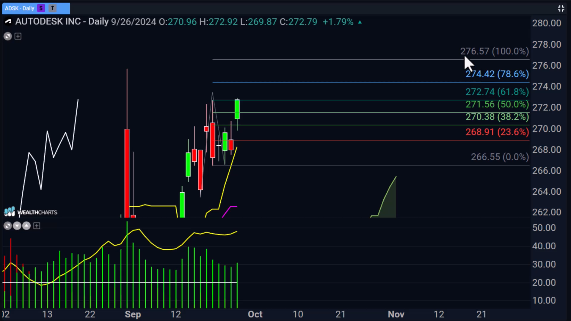The width and height of the screenshot is (571, 321).
Task: Click the 50.00 indicator axis label
Action: pos(544,228)
